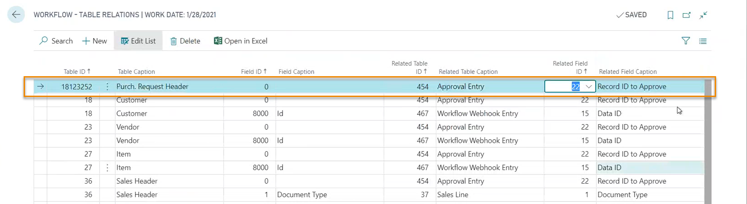Expand the Related Field ID dropdown
Viewport: 747px width, 204px height.
pyautogui.click(x=588, y=87)
